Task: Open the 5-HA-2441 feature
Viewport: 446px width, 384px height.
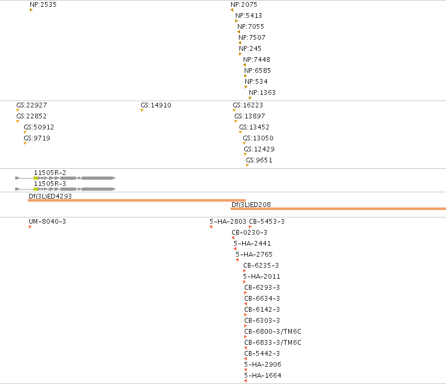Action: point(252,244)
